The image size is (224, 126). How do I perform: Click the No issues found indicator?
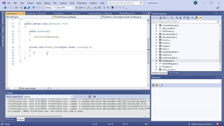[x=27, y=89]
